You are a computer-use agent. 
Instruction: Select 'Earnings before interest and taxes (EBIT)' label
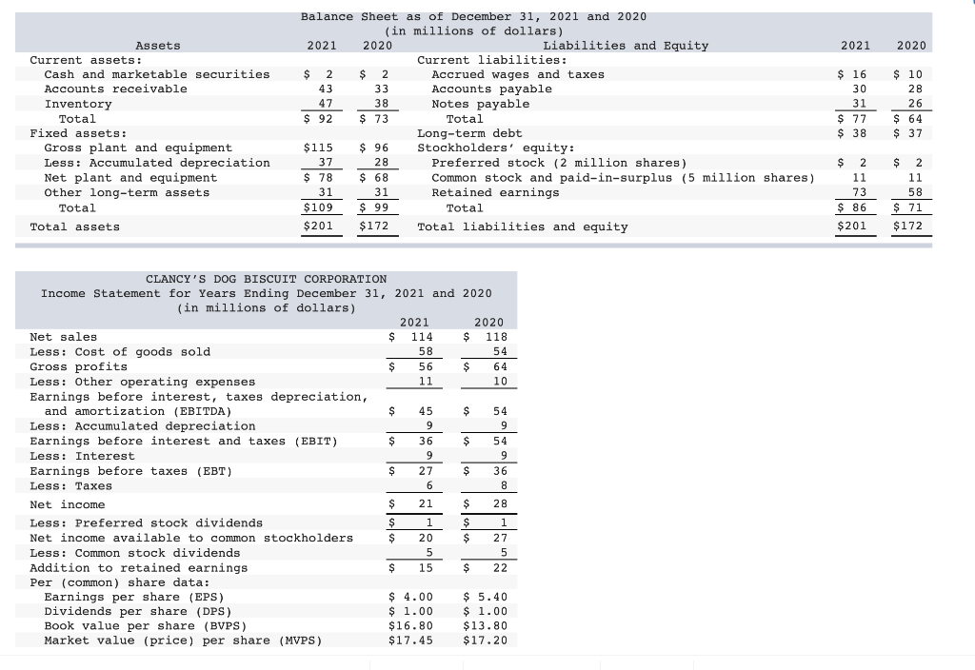[x=184, y=442]
